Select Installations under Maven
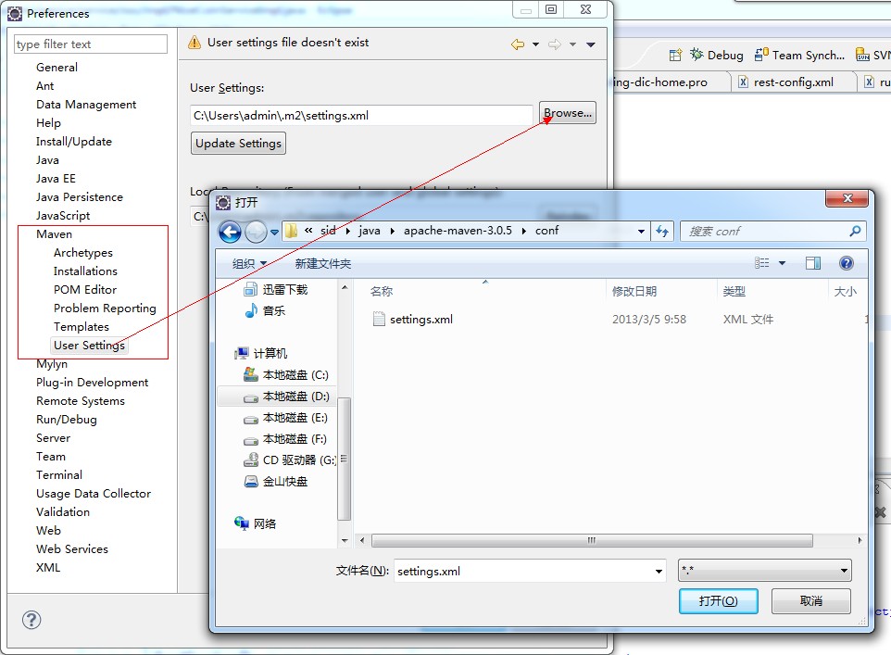The image size is (891, 655). [85, 271]
